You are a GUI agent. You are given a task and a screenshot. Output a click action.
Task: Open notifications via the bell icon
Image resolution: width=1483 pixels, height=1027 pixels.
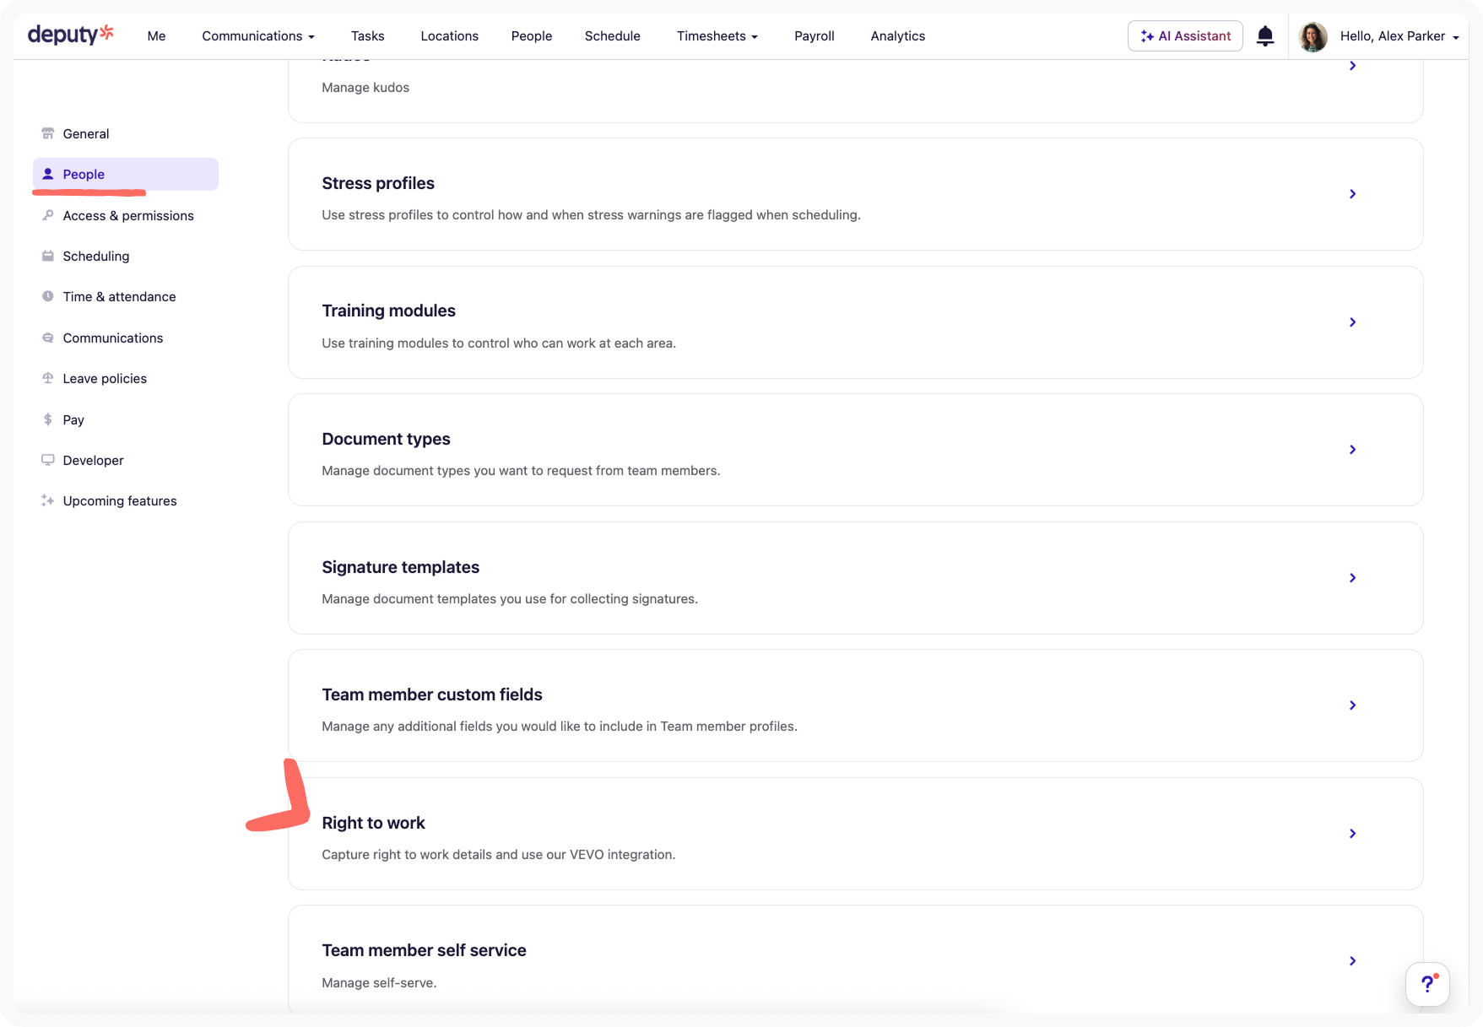point(1264,35)
